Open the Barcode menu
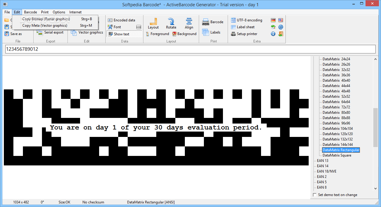Viewport: 381px width, 207px height. click(x=30, y=12)
